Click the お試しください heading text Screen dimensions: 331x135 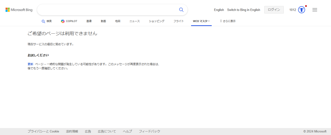38,55
